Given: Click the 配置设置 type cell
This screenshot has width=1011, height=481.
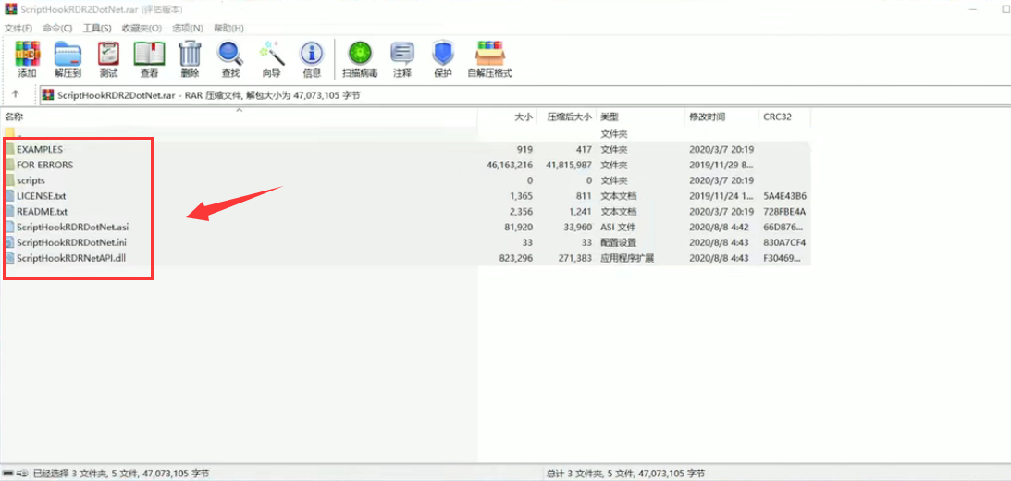Looking at the screenshot, I should tap(618, 243).
